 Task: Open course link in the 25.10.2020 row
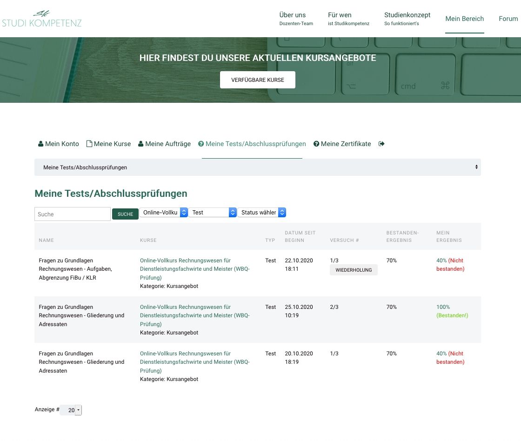point(194,315)
